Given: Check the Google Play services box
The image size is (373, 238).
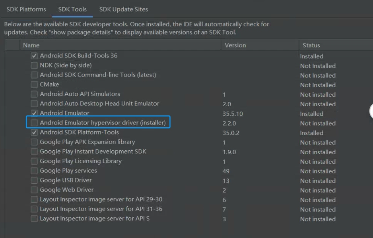Looking at the screenshot, I should pyautogui.click(x=34, y=171).
